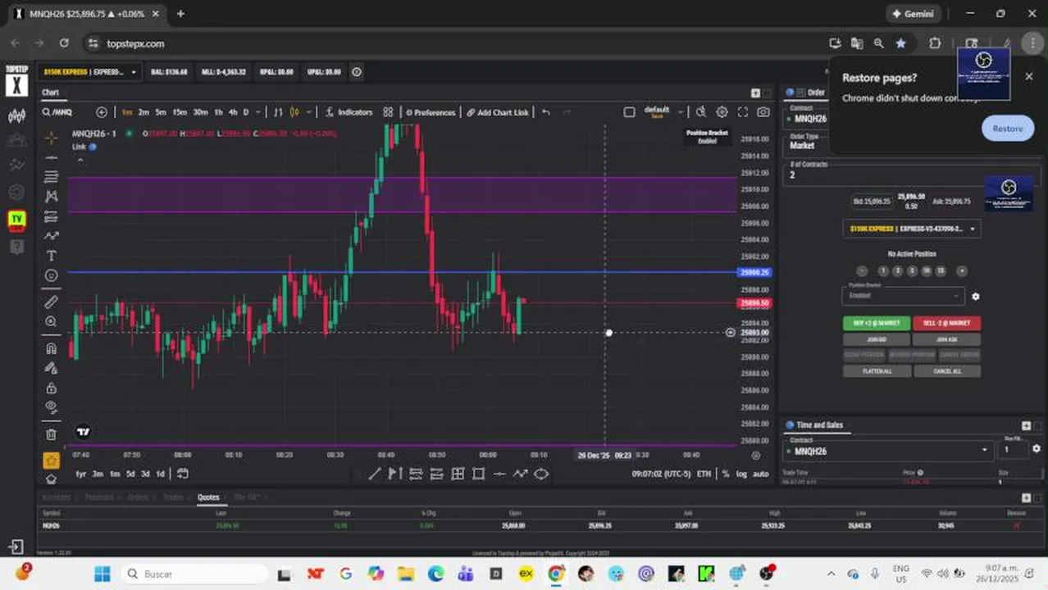Open the favorites star toolbar button
Image resolution: width=1048 pixels, height=590 pixels.
(51, 461)
